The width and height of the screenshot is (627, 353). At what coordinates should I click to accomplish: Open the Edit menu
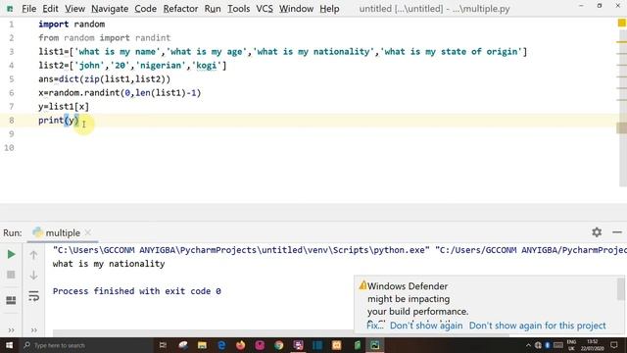[50, 9]
